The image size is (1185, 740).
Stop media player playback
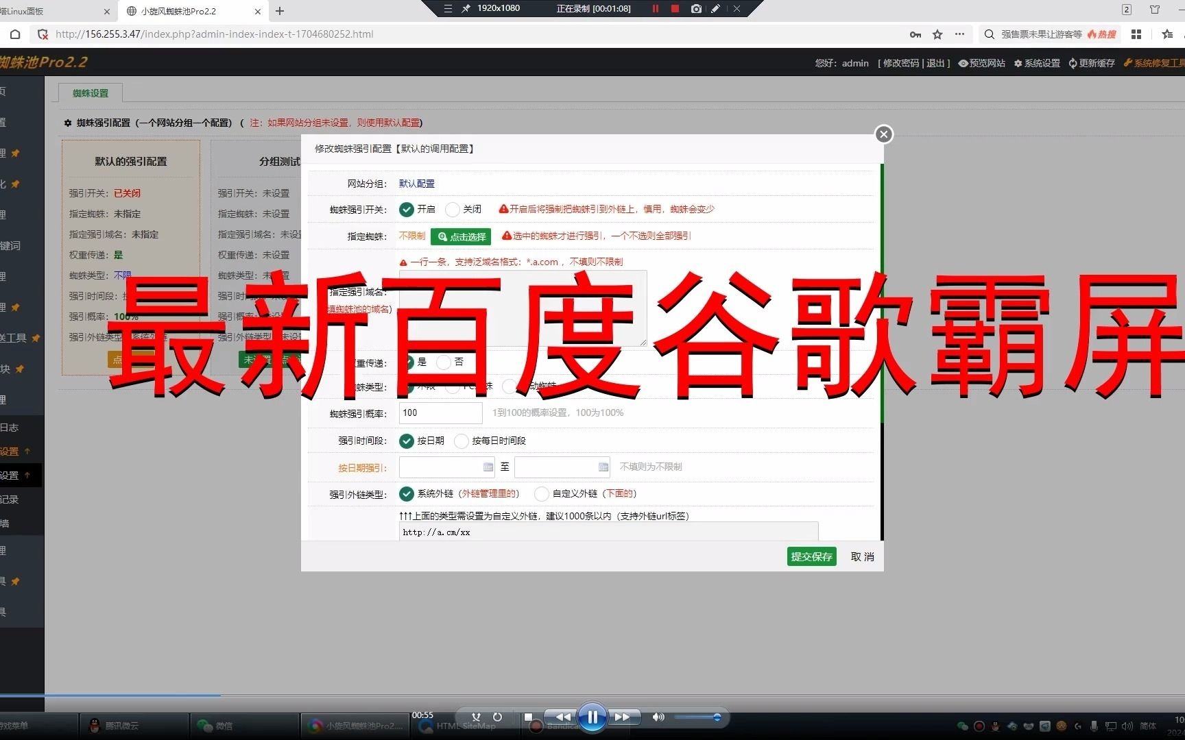pyautogui.click(x=528, y=717)
